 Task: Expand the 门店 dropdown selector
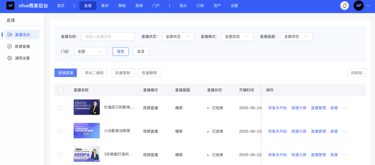tap(90, 51)
